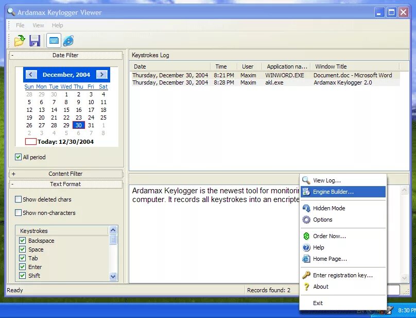Viewport: 416px width, 318px height.
Task: Select the akl.exe log row
Action: pos(265,82)
